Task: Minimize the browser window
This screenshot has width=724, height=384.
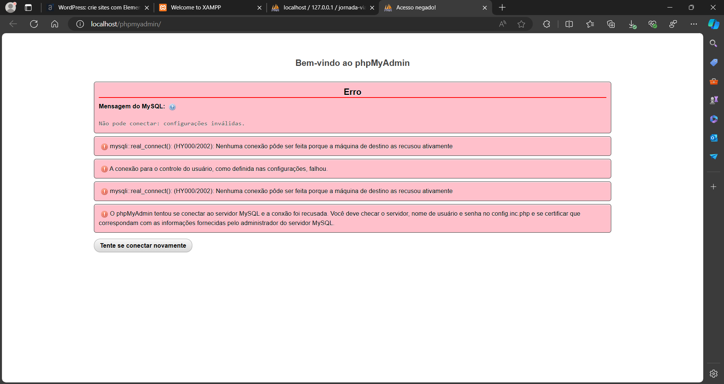Action: (x=670, y=8)
